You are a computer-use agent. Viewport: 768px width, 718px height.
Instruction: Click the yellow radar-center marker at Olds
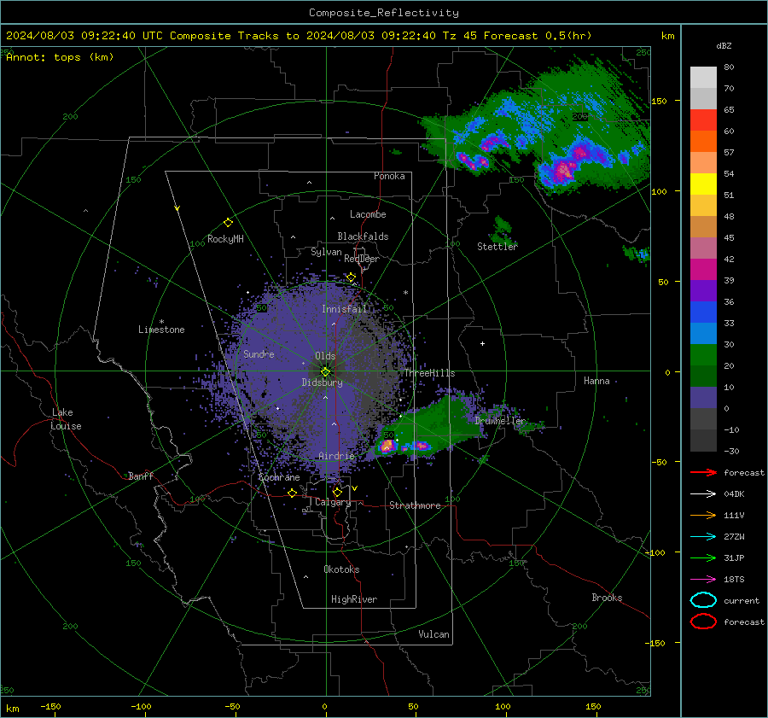pos(325,371)
